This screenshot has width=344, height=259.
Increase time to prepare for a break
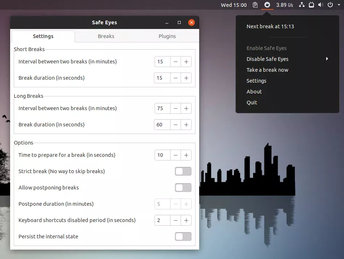click(x=186, y=155)
